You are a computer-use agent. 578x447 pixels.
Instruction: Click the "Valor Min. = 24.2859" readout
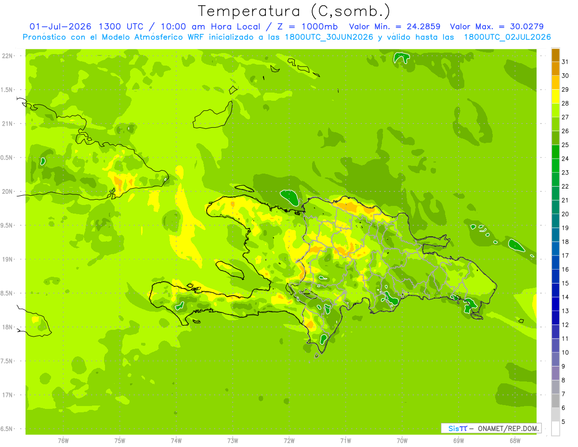(x=394, y=27)
